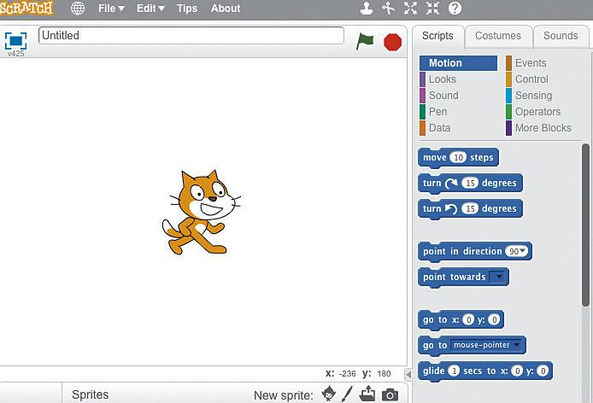Screen dimensions: 593x403
Task: Select the Duplicate stamp tool
Action: pos(366,9)
